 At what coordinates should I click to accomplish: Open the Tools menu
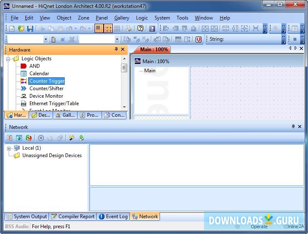pyautogui.click(x=182, y=18)
